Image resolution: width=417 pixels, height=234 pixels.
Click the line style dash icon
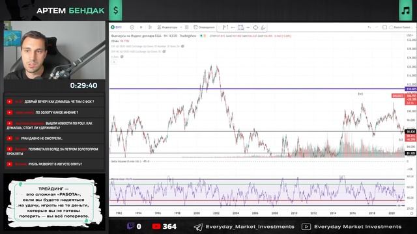point(233,27)
